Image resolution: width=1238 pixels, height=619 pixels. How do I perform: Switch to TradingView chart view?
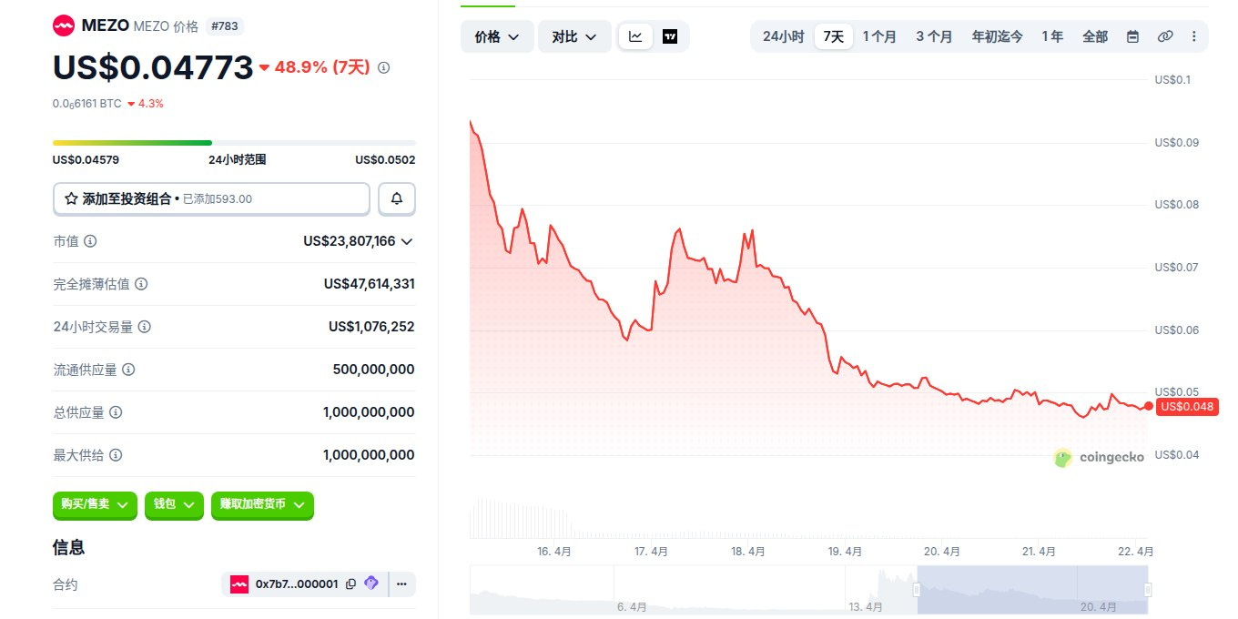pyautogui.click(x=670, y=36)
